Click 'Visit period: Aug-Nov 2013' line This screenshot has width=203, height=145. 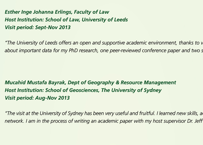tap(37, 98)
